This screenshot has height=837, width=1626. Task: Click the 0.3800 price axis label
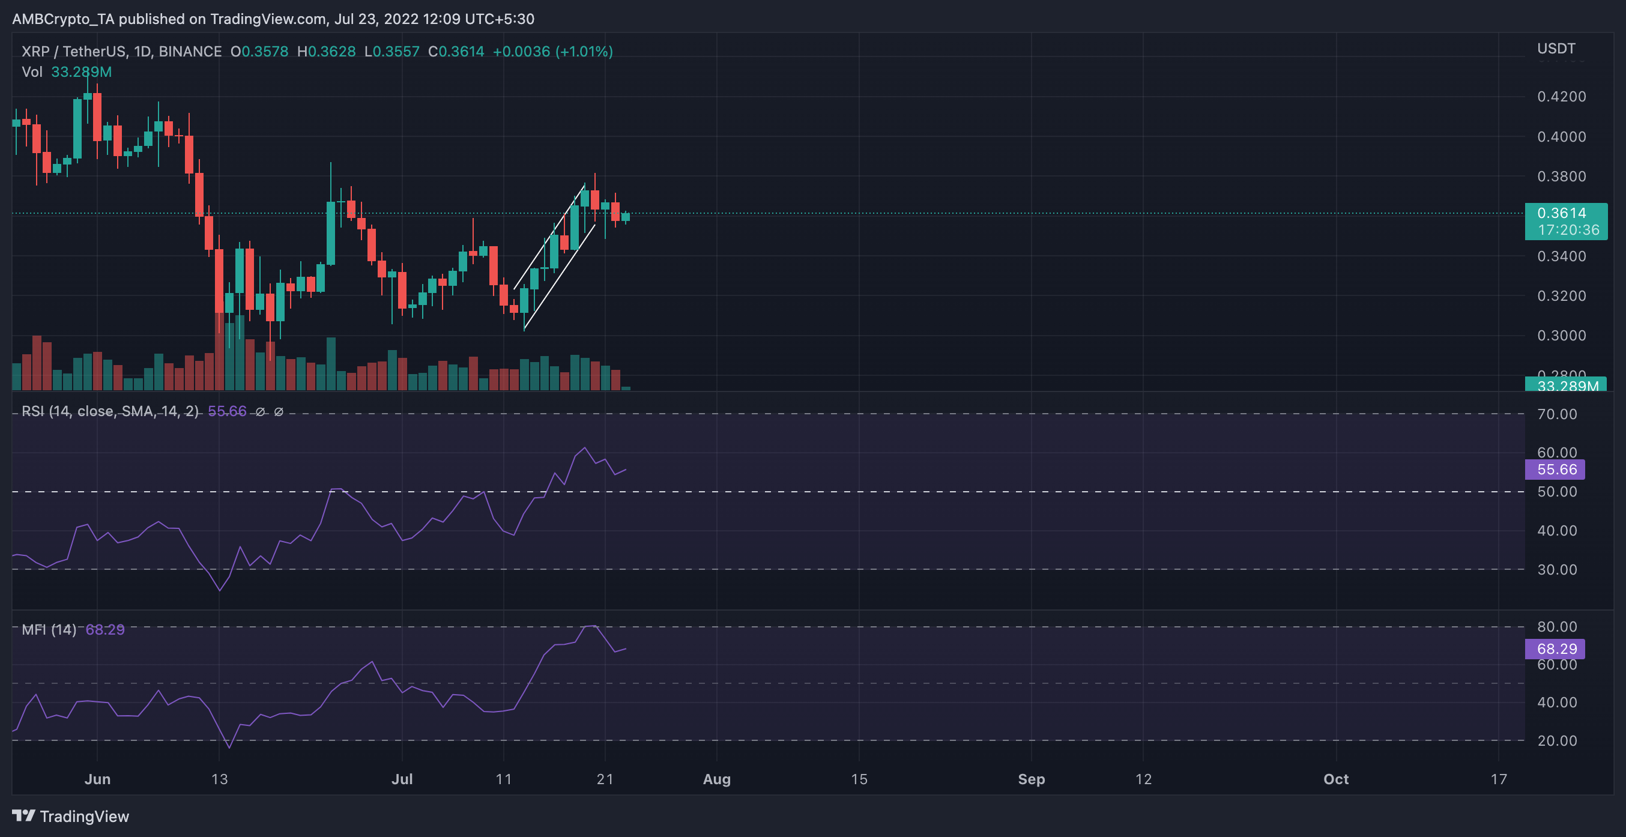tap(1561, 176)
